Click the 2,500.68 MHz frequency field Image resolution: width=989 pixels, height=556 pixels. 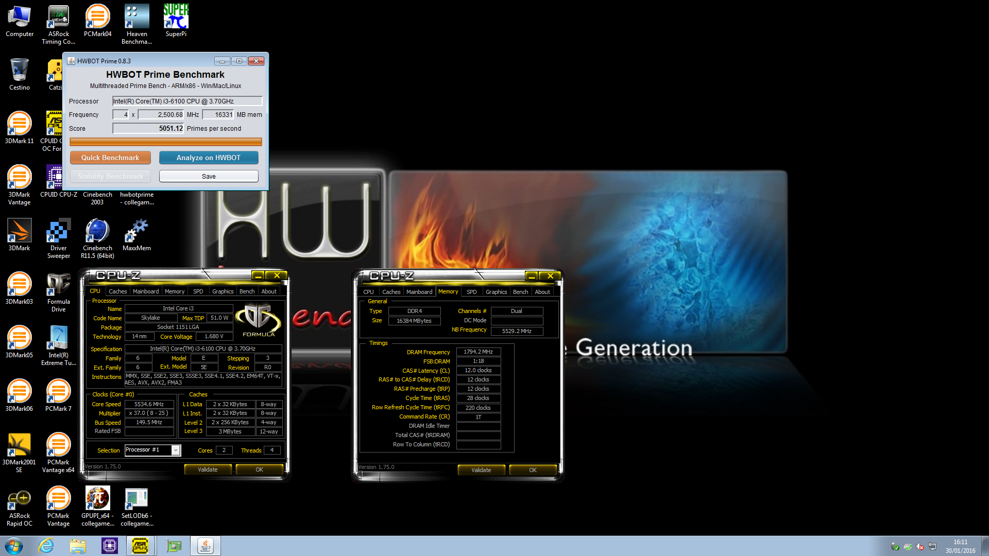point(161,115)
